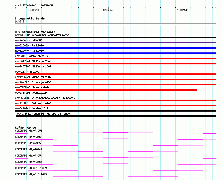
Task: Click the Cytogenetic Bands track heading
Action: (30, 18)
